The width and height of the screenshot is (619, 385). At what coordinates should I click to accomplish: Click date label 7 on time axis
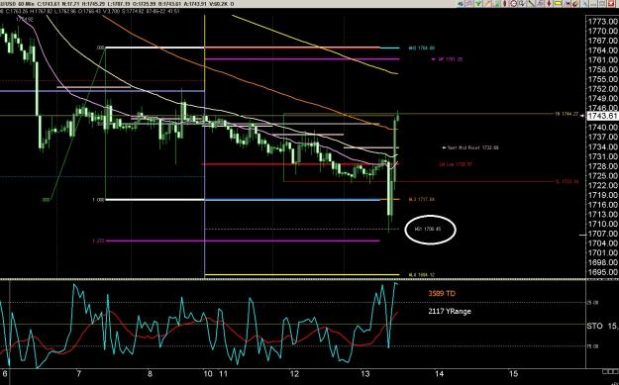coord(79,374)
